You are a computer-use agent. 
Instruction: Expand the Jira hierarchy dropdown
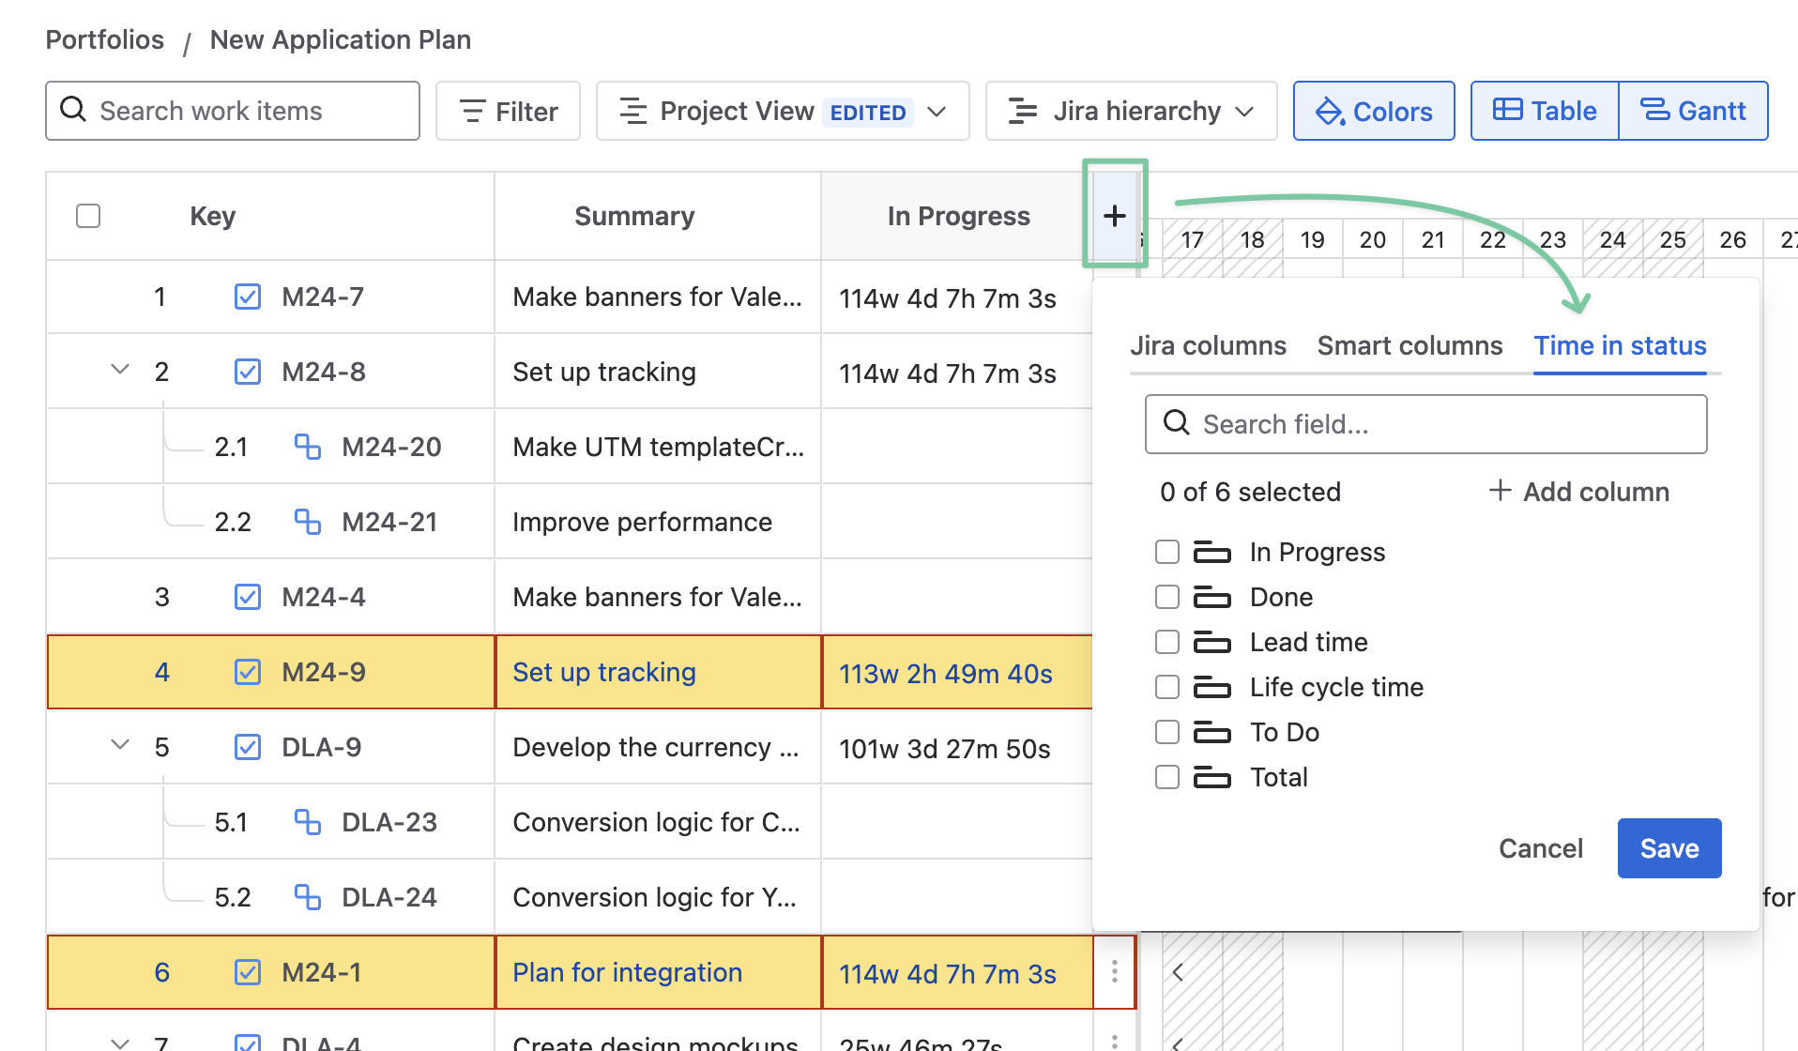(x=1130, y=111)
